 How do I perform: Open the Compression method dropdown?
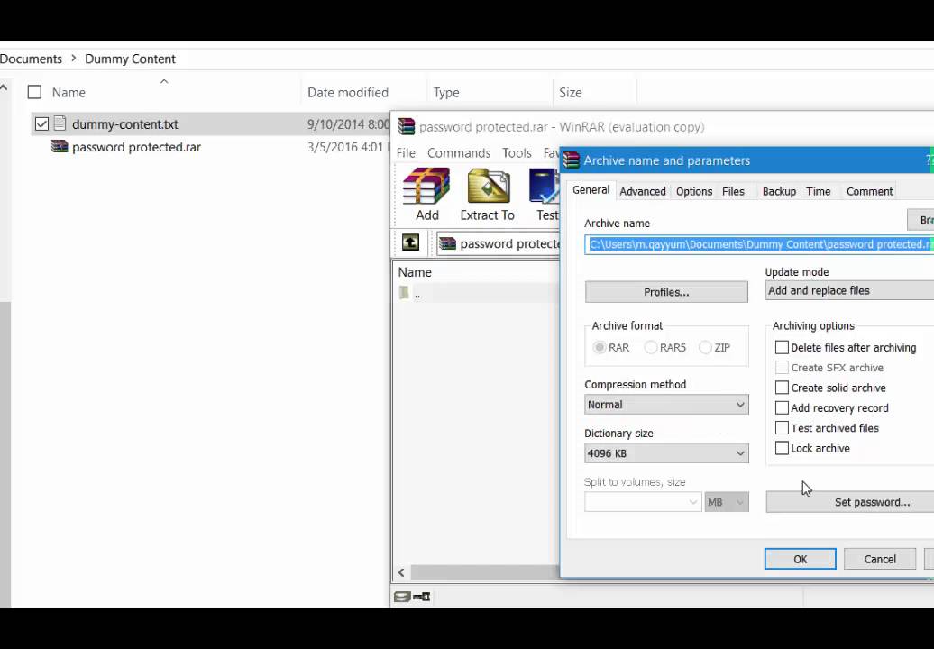666,405
